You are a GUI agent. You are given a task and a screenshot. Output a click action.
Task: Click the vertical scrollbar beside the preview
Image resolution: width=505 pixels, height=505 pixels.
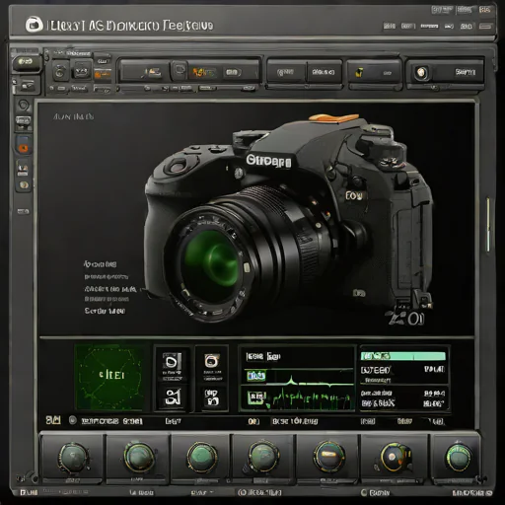(x=488, y=225)
